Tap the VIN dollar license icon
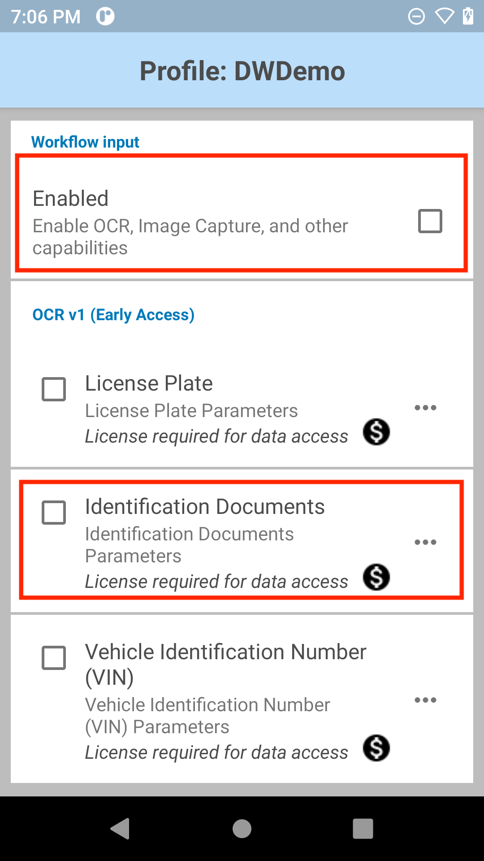 [376, 748]
